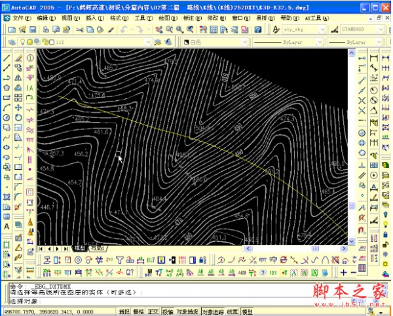Click the Snap to Endpoint icon

point(362,80)
